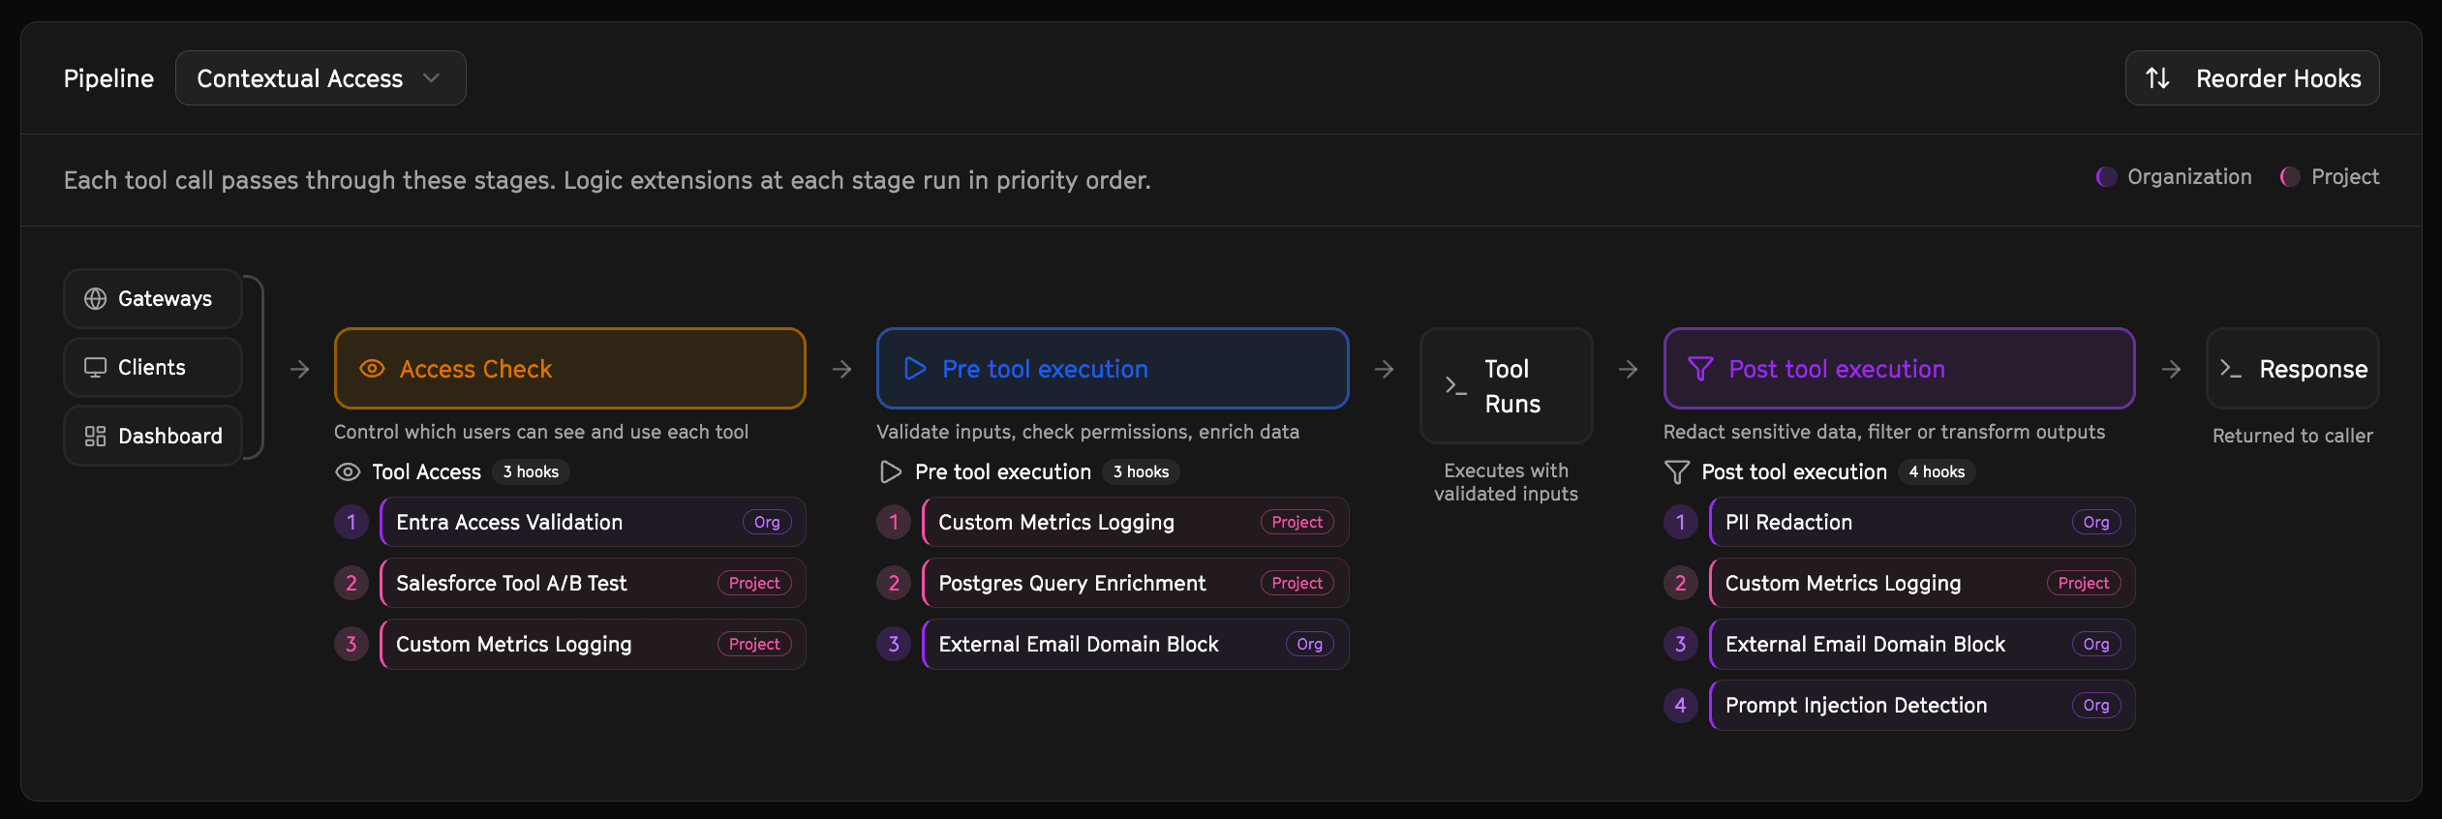Click the funnel icon in Post tool execution card
This screenshot has height=819, width=2442.
click(1700, 369)
